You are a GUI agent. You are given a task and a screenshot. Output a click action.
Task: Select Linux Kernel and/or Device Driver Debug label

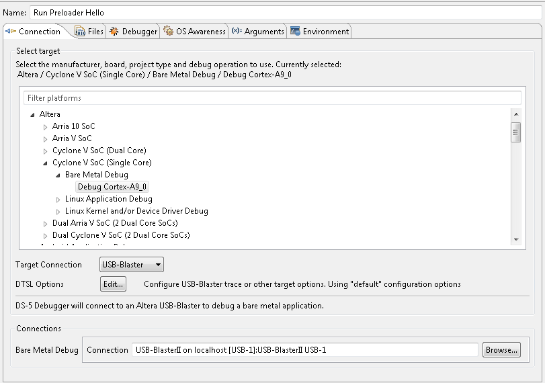(136, 211)
